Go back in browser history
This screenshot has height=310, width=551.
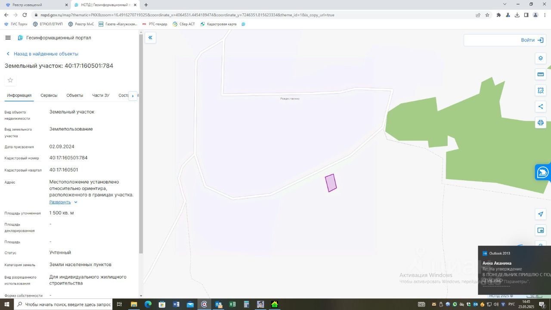click(6, 15)
